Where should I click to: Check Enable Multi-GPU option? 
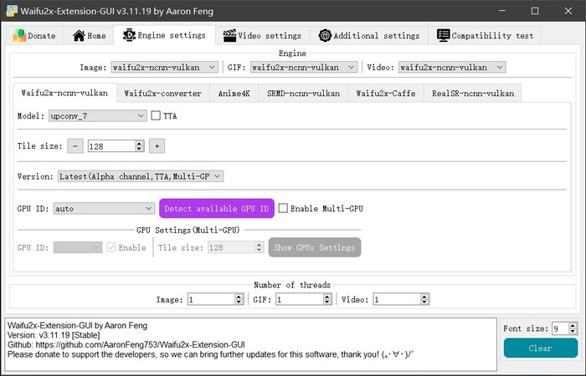pos(283,208)
